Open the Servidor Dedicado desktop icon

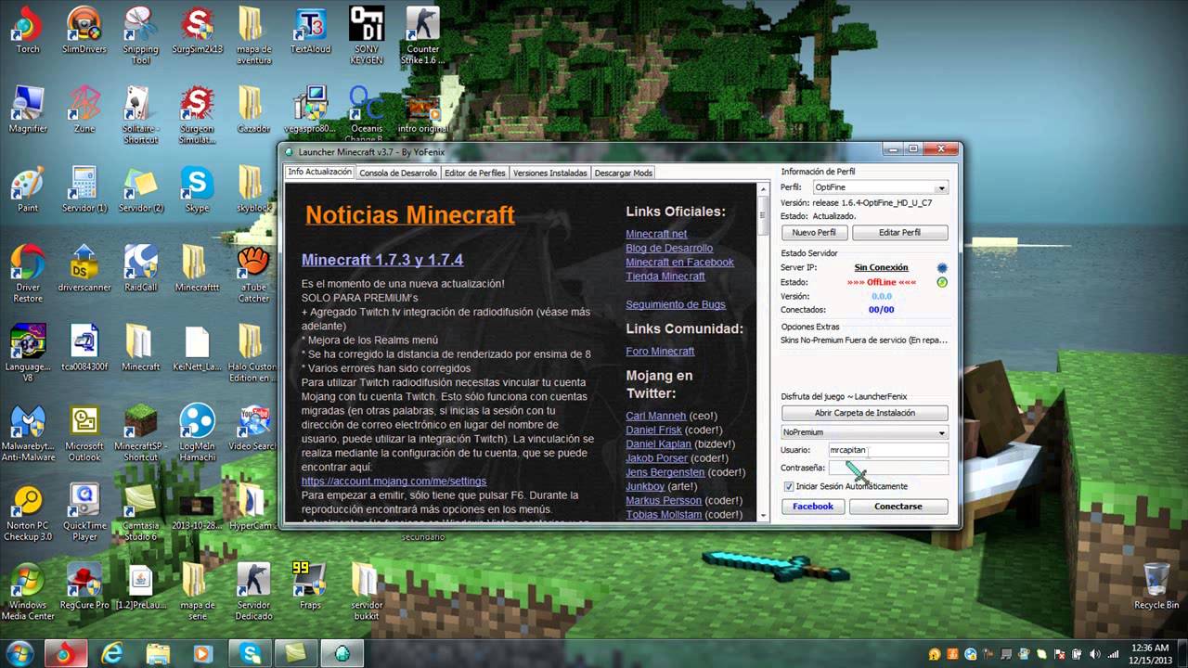coord(253,592)
